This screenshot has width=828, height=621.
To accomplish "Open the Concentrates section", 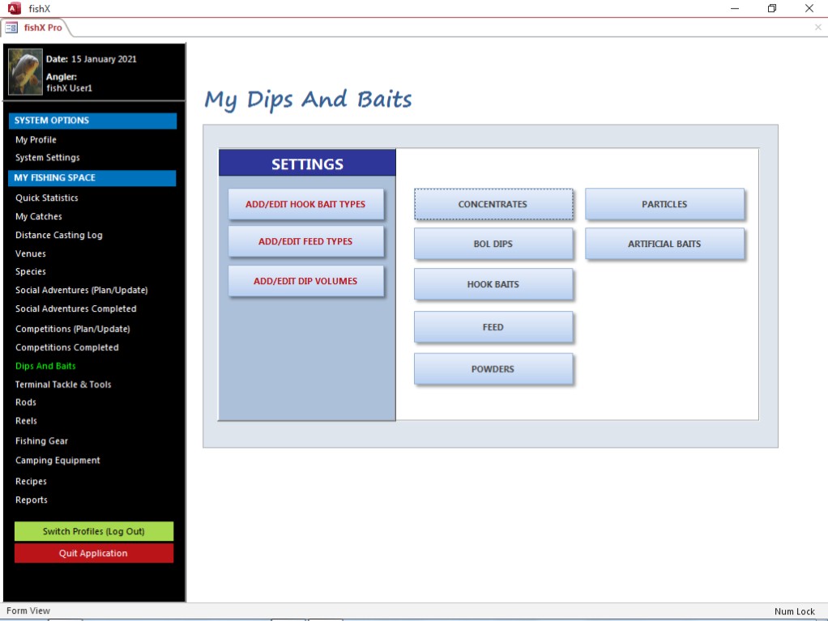I will 493,204.
